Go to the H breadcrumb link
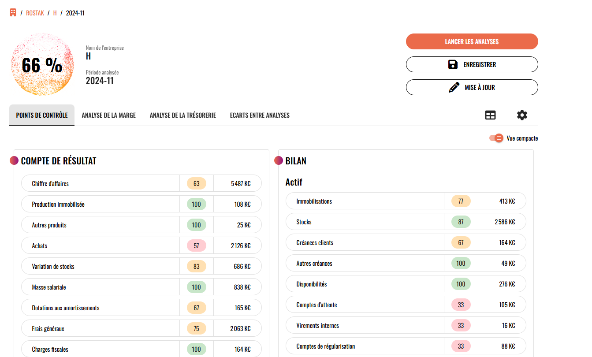 (55, 13)
